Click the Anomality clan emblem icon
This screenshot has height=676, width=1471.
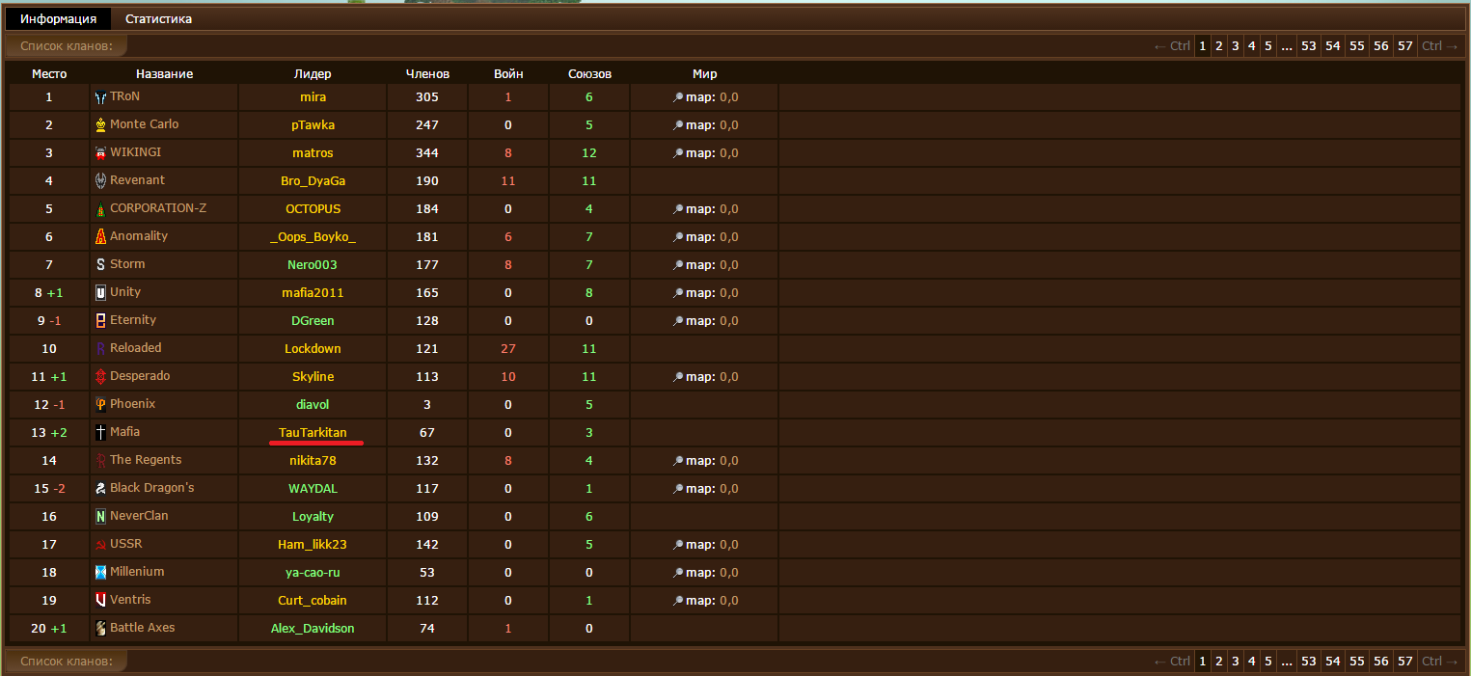tap(100, 237)
